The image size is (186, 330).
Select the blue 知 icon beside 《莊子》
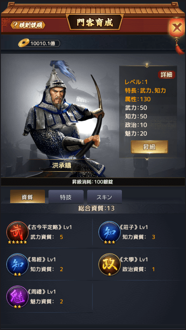pos(109,232)
